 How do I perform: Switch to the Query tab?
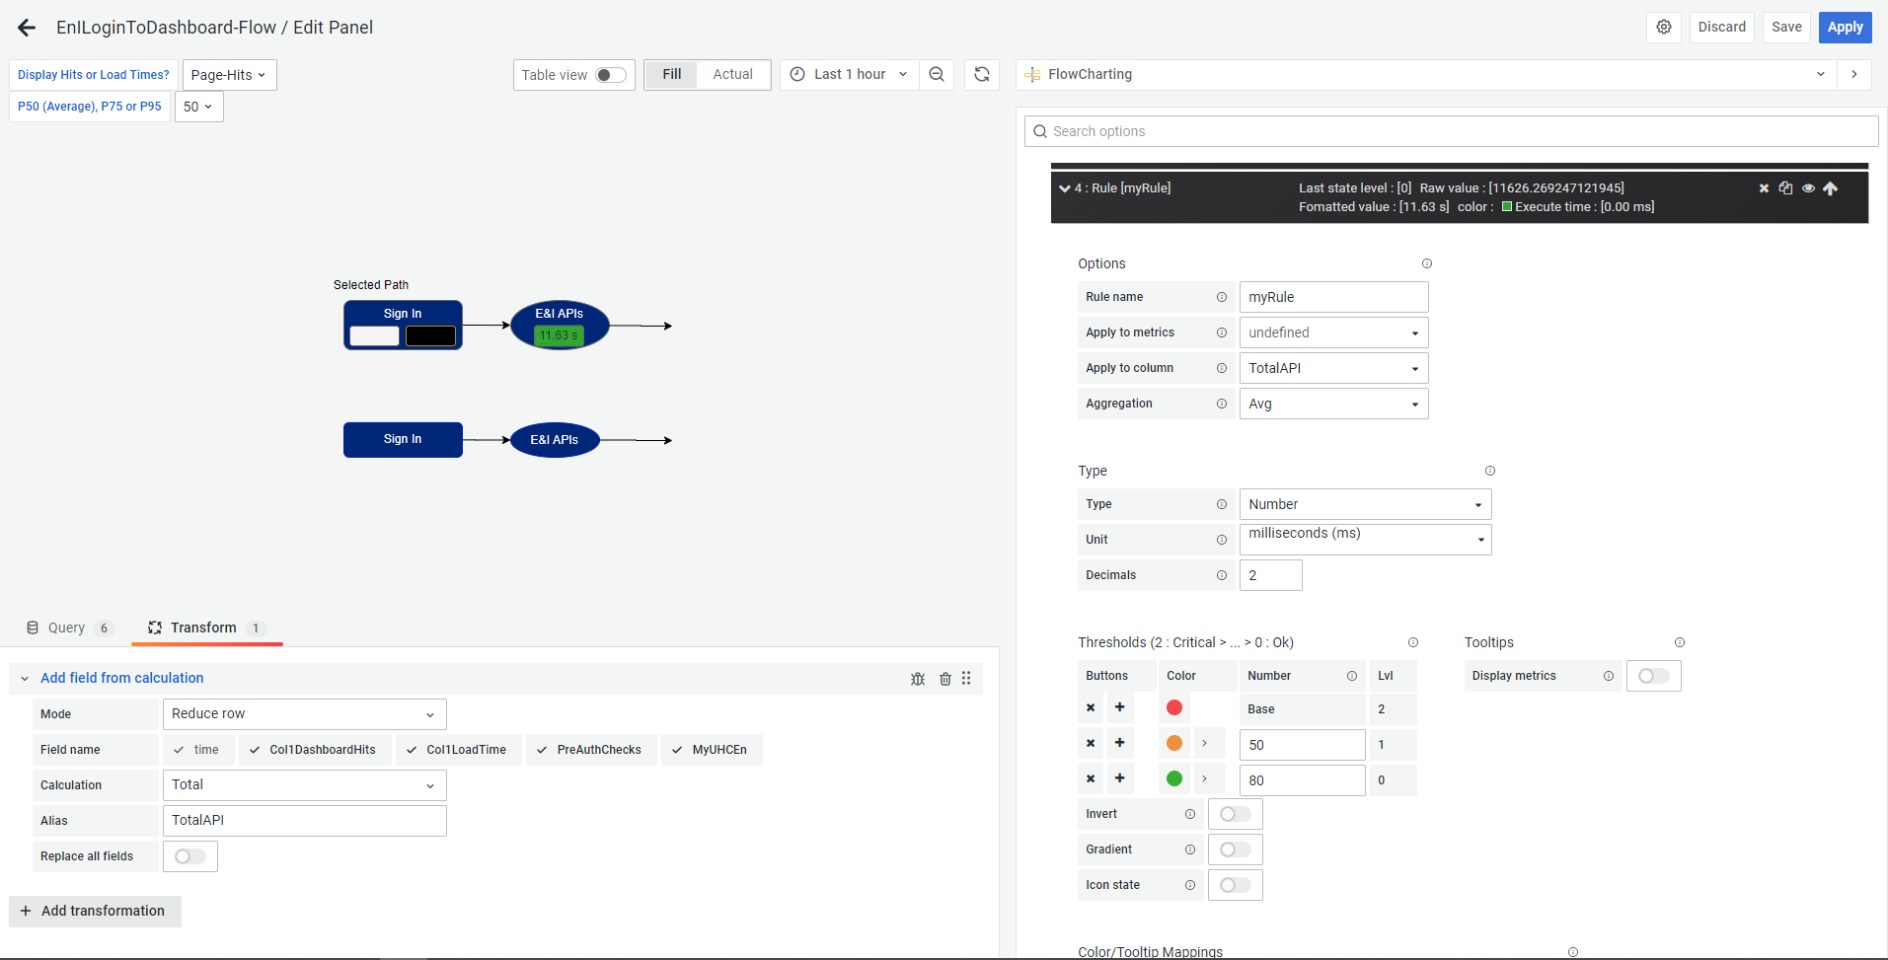pyautogui.click(x=67, y=628)
